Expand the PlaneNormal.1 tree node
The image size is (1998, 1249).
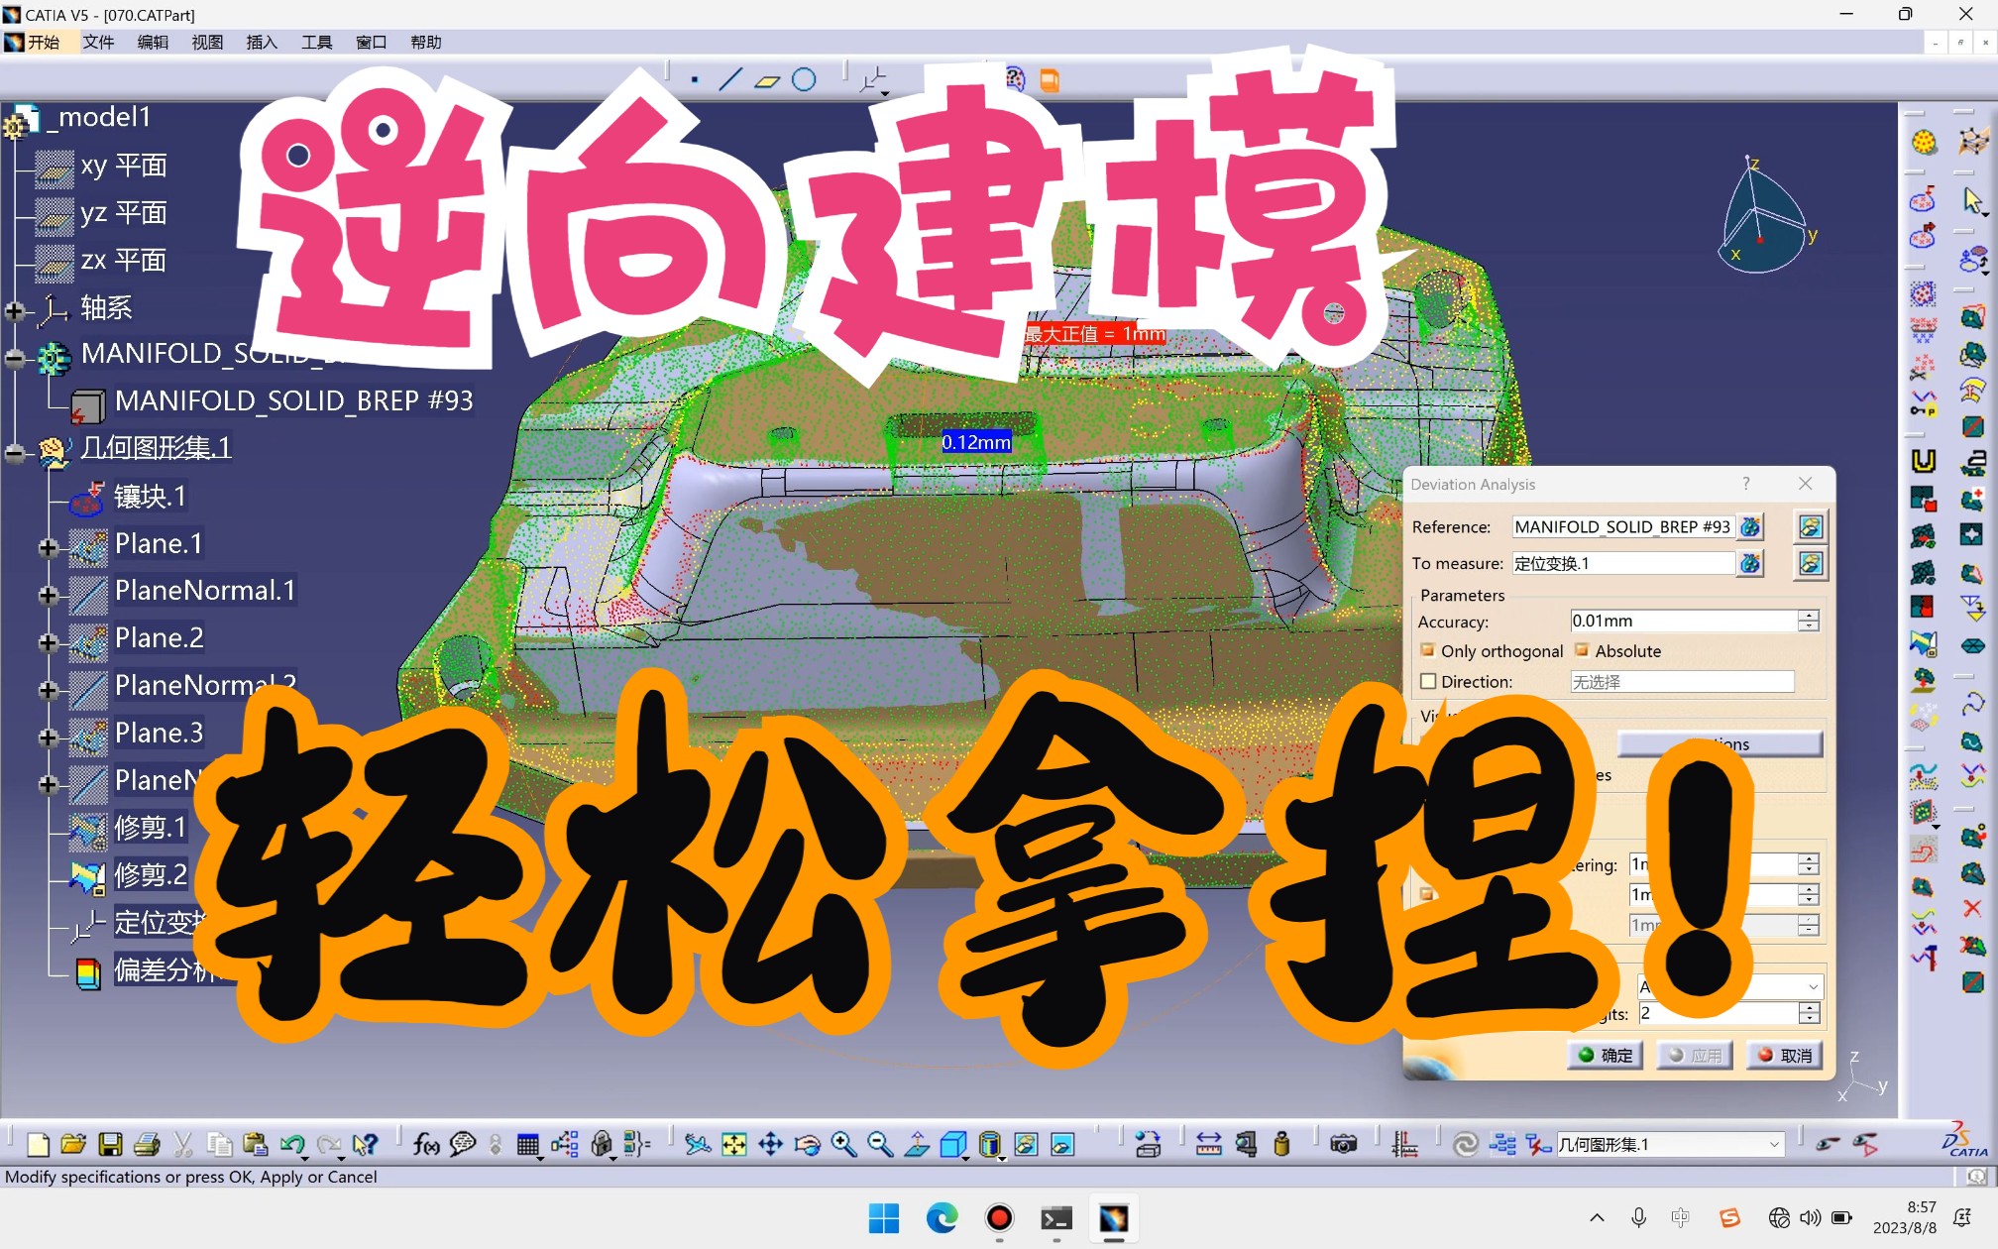[48, 595]
